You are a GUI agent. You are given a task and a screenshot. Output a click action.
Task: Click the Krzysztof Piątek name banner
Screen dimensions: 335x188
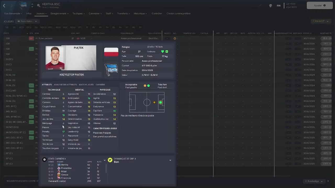(x=72, y=75)
